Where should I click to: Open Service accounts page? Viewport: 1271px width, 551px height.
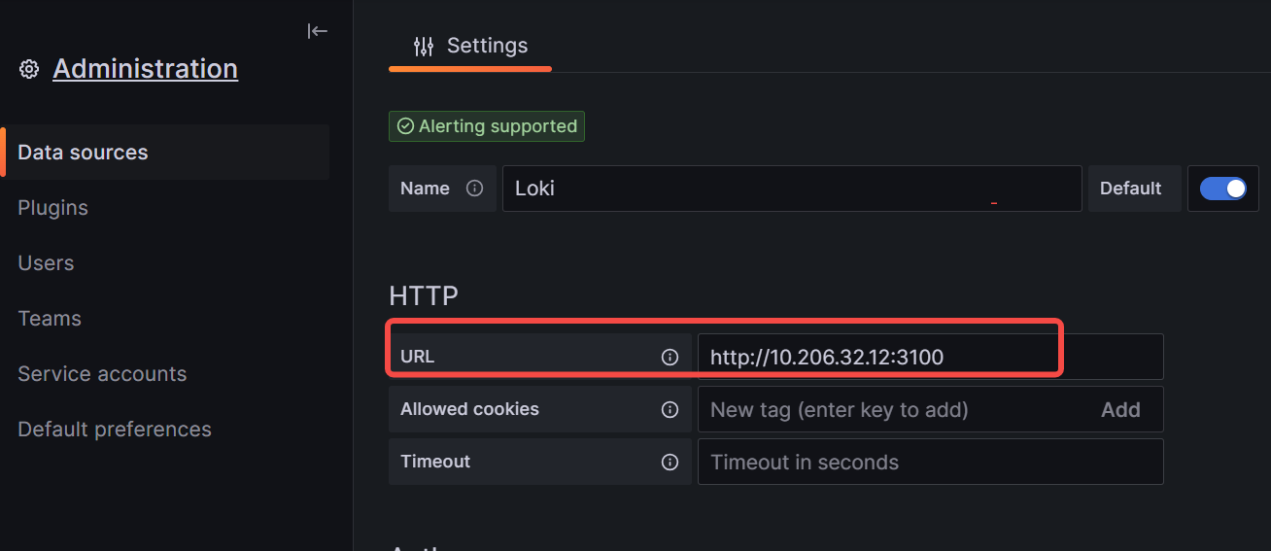[102, 374]
